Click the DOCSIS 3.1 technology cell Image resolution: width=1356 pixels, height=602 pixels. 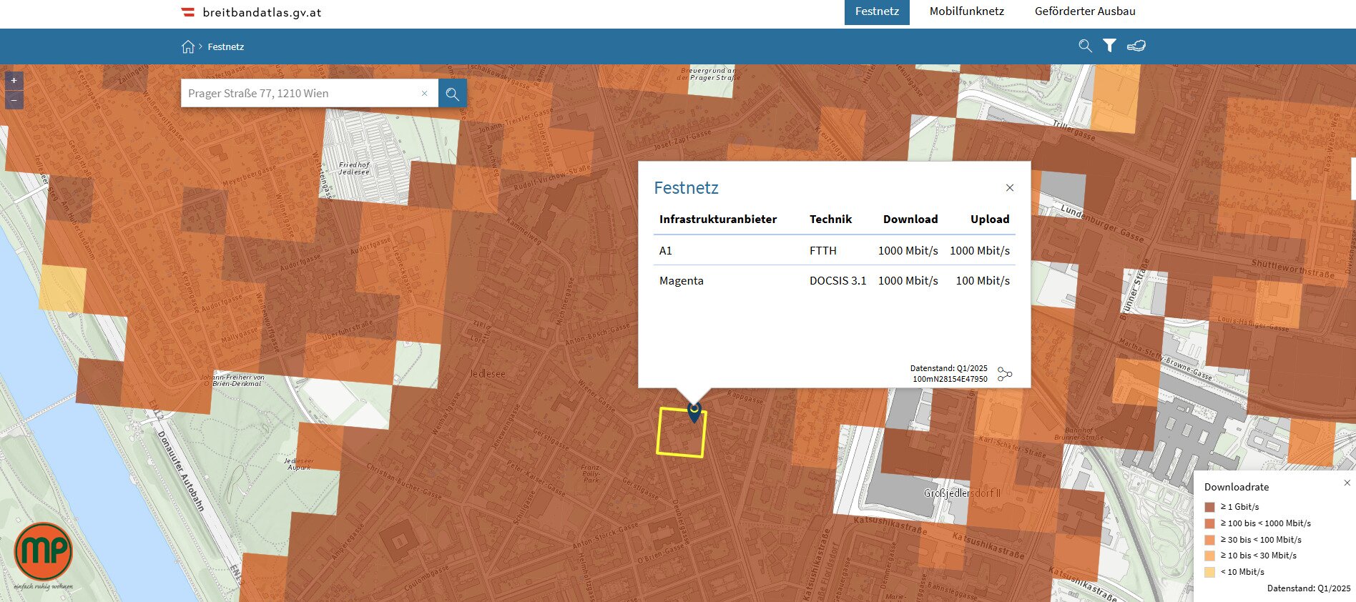click(837, 280)
